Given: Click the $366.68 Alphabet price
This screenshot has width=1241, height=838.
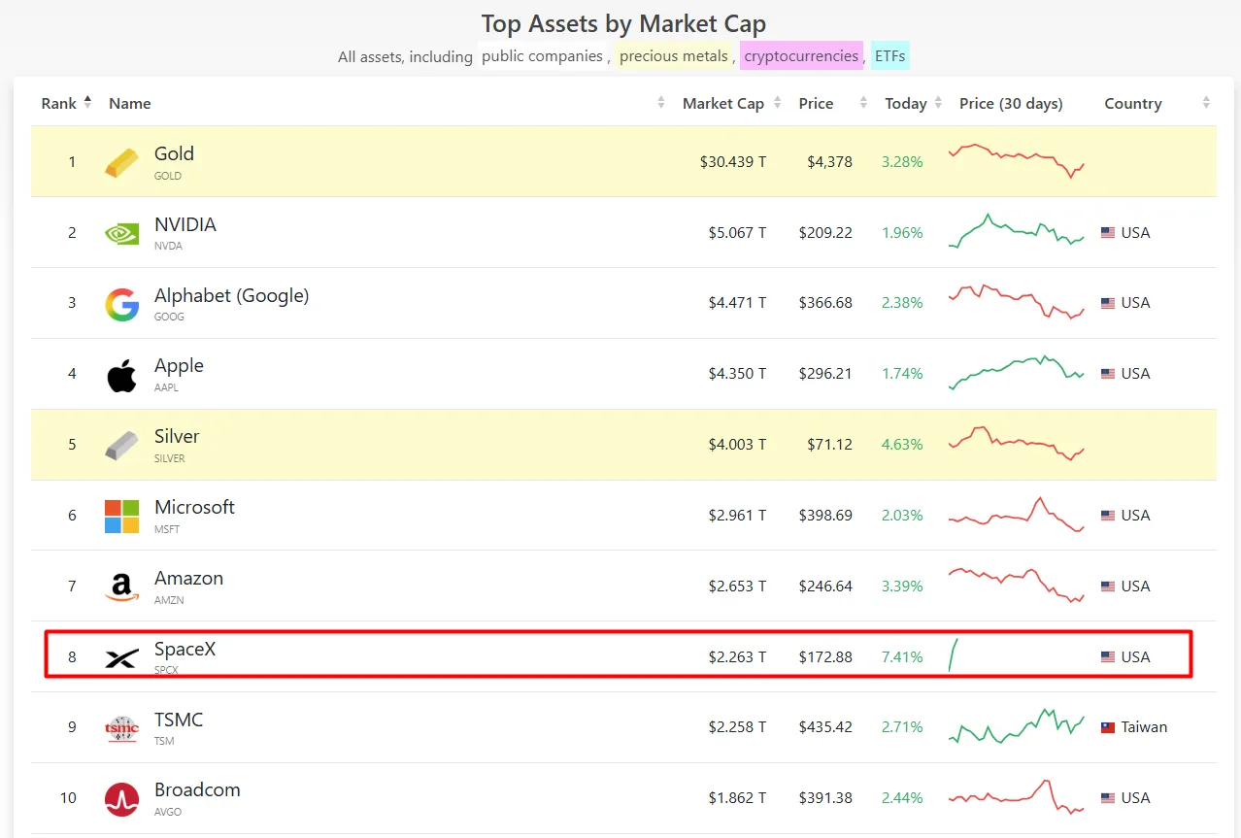Looking at the screenshot, I should pos(825,303).
